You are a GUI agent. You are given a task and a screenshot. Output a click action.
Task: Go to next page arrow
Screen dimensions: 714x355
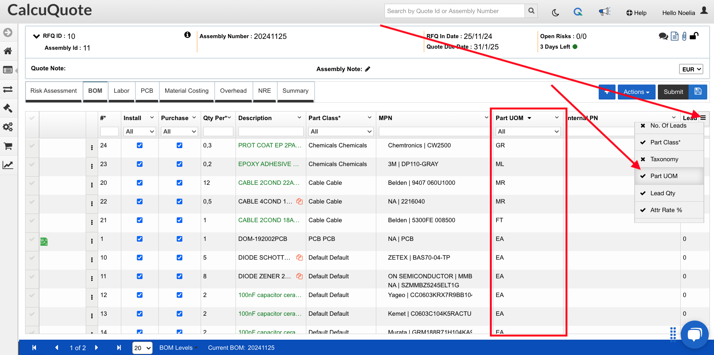[96, 348]
